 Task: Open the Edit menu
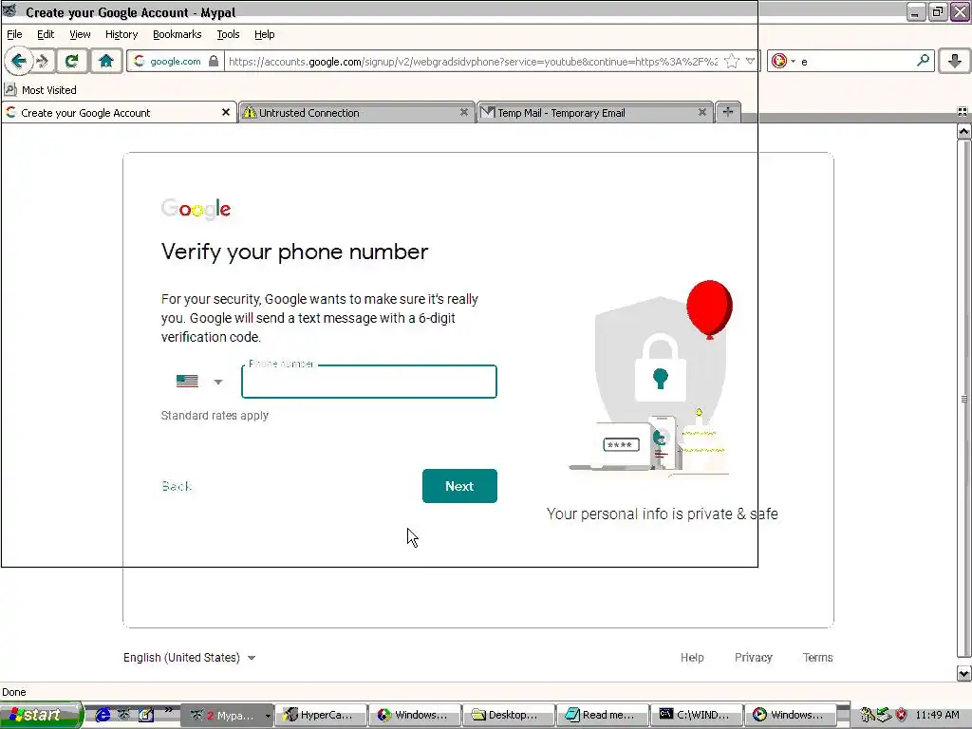(46, 34)
